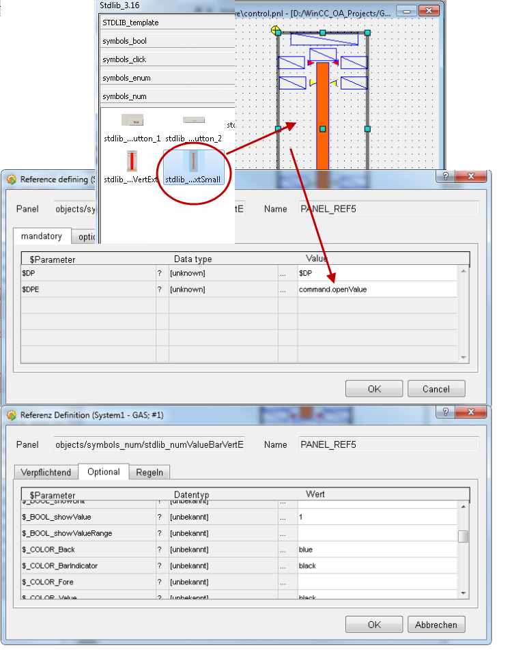Click the Datentyp column header

(191, 495)
